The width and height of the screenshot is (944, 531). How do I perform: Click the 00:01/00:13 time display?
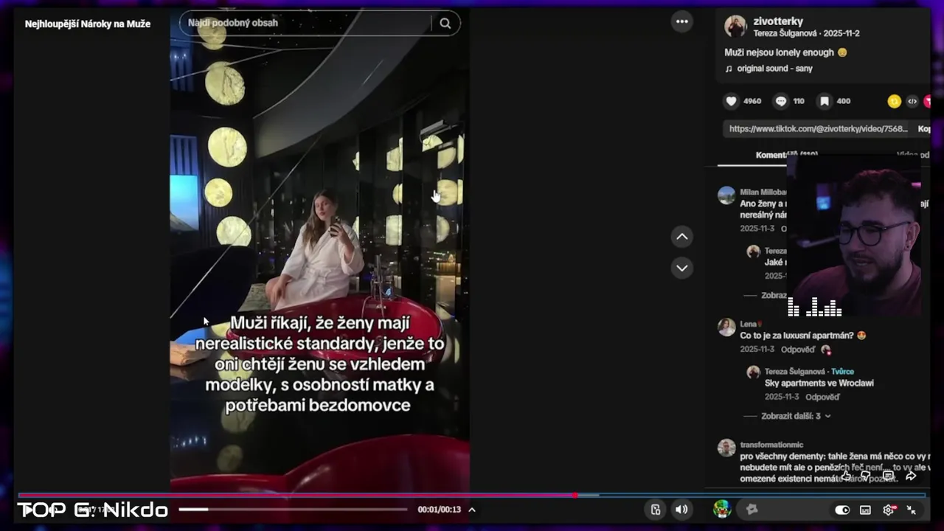pyautogui.click(x=439, y=510)
